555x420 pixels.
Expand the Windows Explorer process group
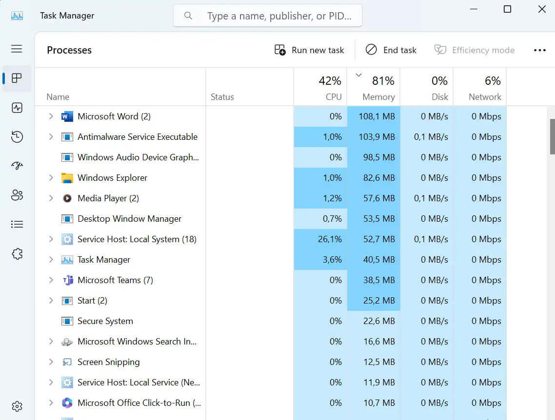(51, 178)
